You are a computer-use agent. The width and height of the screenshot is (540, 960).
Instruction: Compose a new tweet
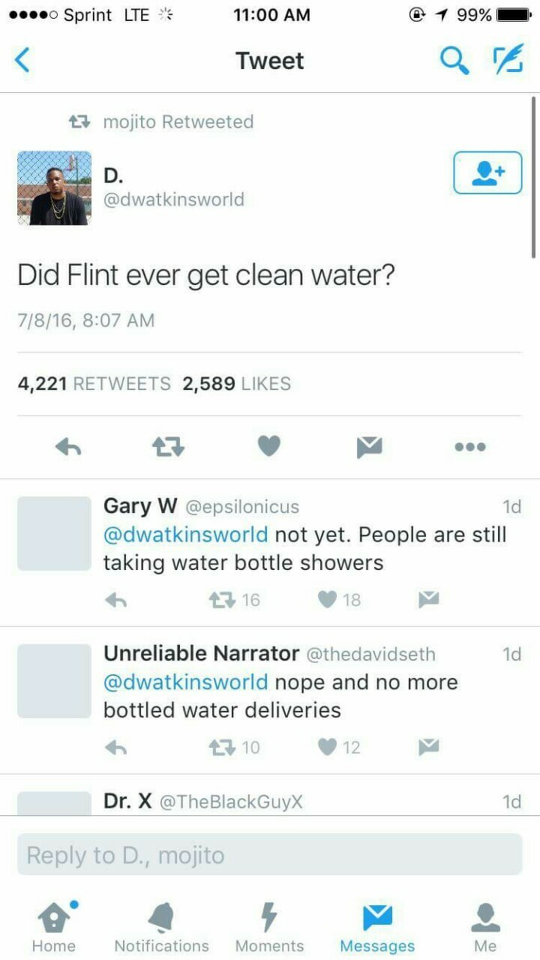click(x=507, y=60)
